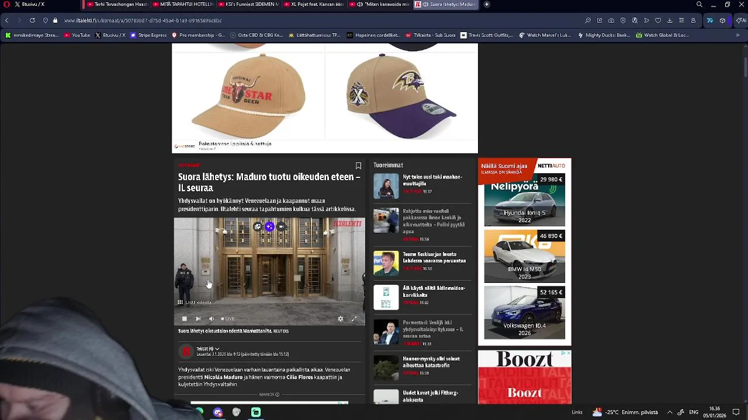748x420 pixels.
Task: Open the notifications icon in taskbar
Action: click(736, 412)
